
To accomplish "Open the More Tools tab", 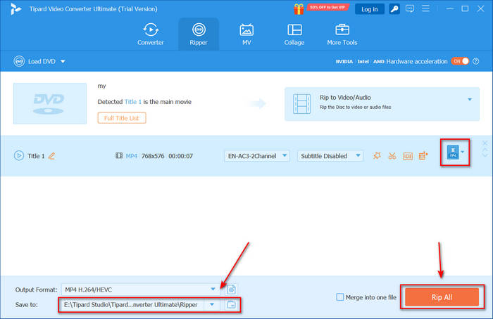I will click(342, 34).
